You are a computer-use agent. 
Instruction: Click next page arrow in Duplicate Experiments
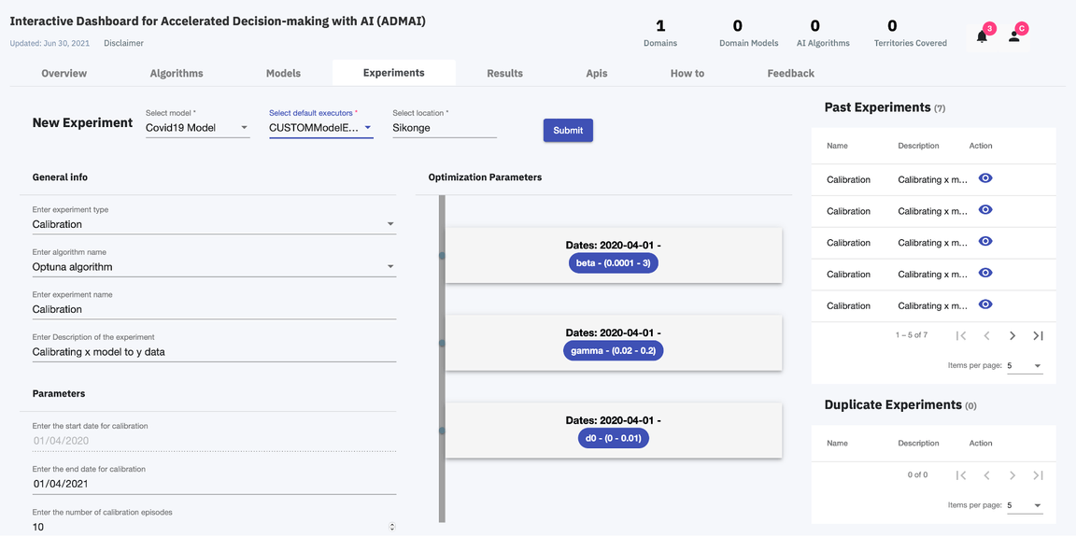click(x=1012, y=475)
